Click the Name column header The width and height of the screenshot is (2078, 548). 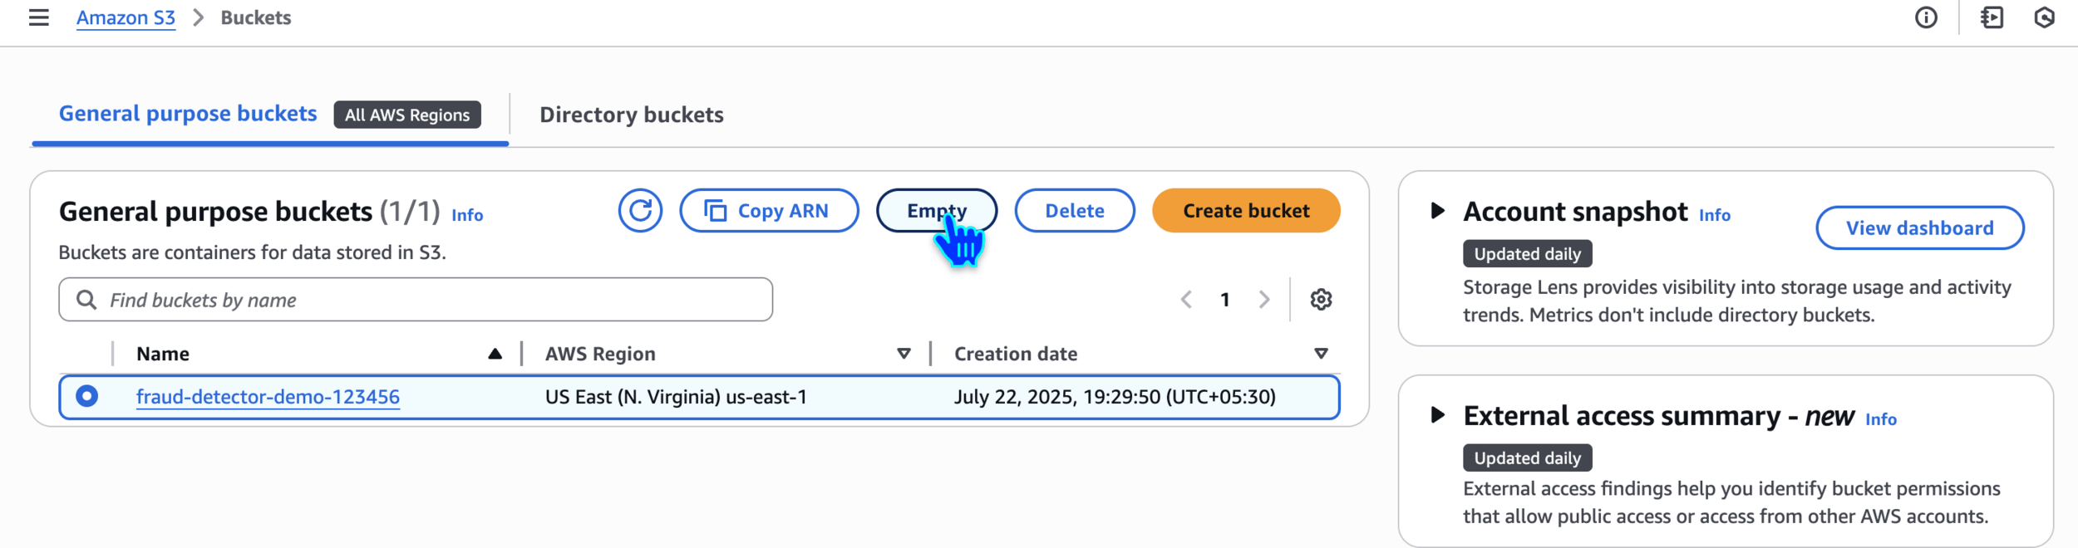pos(163,354)
